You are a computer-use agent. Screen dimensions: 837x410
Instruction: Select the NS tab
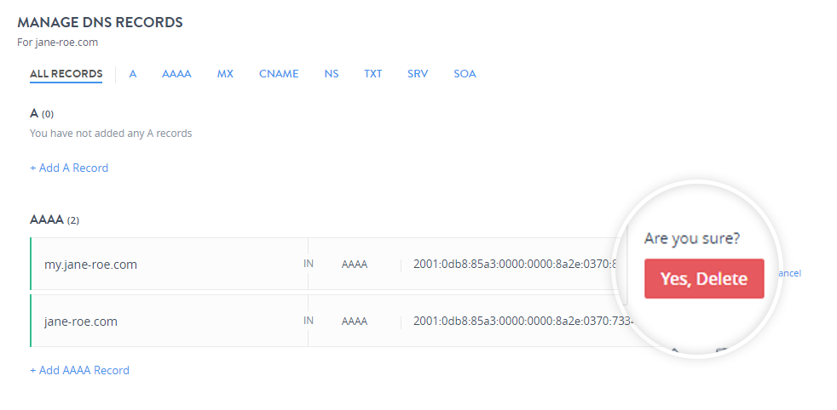click(x=332, y=74)
